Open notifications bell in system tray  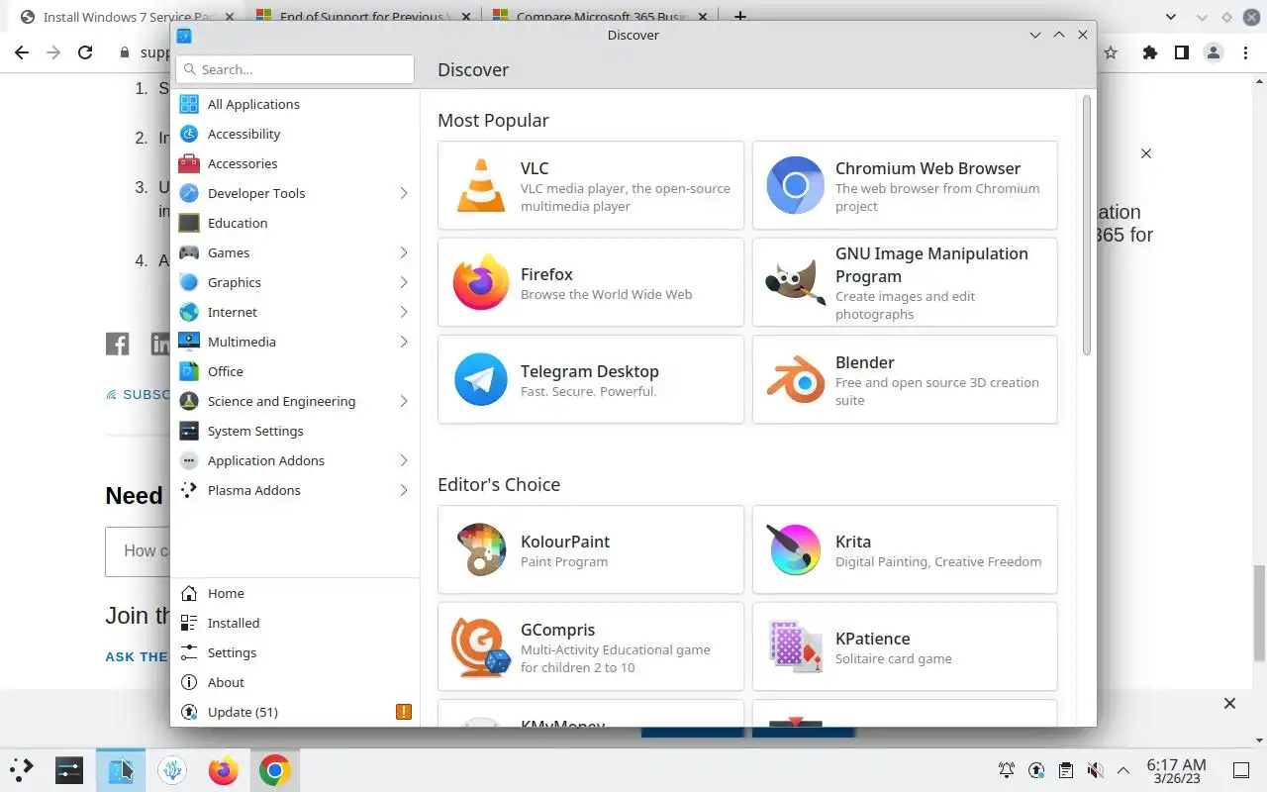[x=1007, y=770]
